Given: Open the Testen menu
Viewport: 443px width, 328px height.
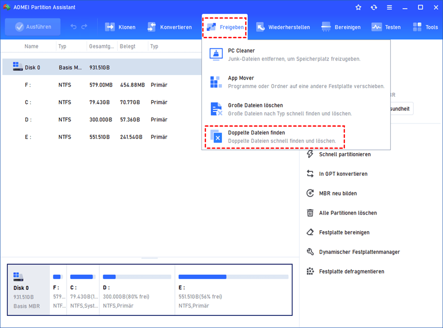Looking at the screenshot, I should coord(386,27).
